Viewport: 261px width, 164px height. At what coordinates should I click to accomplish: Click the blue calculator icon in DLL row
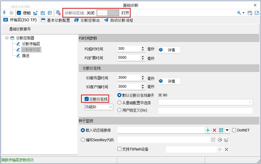point(221,130)
